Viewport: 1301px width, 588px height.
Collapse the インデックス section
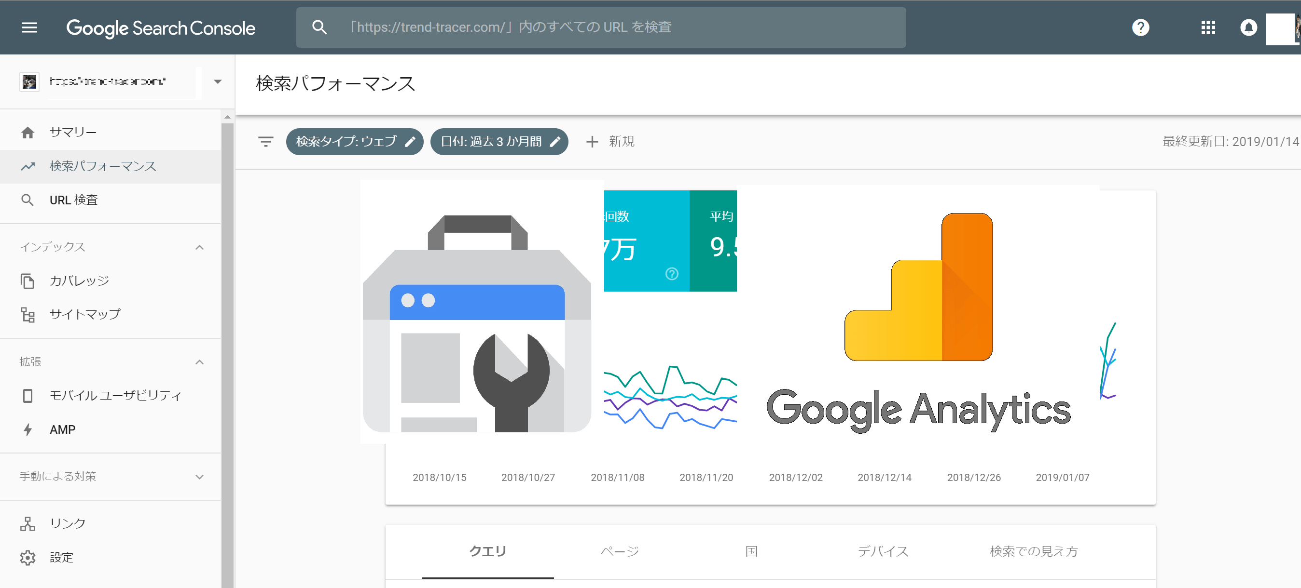pyautogui.click(x=199, y=247)
